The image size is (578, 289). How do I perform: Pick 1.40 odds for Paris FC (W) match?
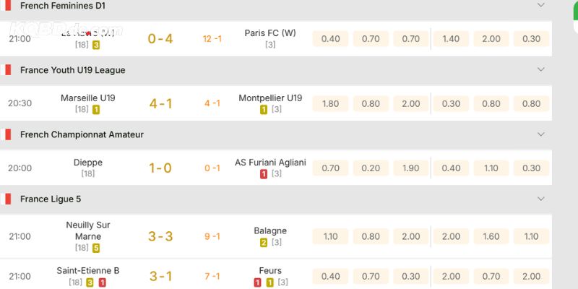[x=451, y=39]
